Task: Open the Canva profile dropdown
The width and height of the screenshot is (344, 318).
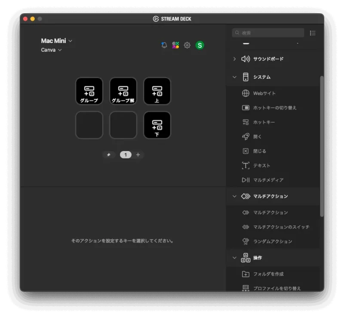Action: pos(51,50)
